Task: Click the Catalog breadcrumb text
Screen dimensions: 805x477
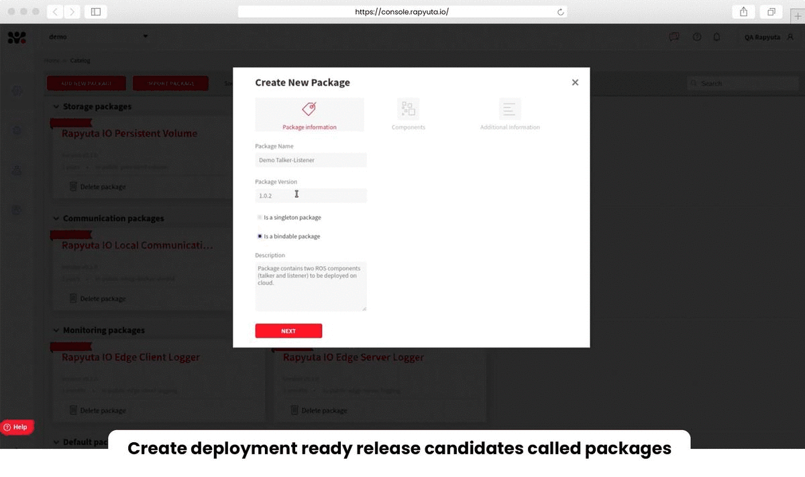Action: point(80,60)
